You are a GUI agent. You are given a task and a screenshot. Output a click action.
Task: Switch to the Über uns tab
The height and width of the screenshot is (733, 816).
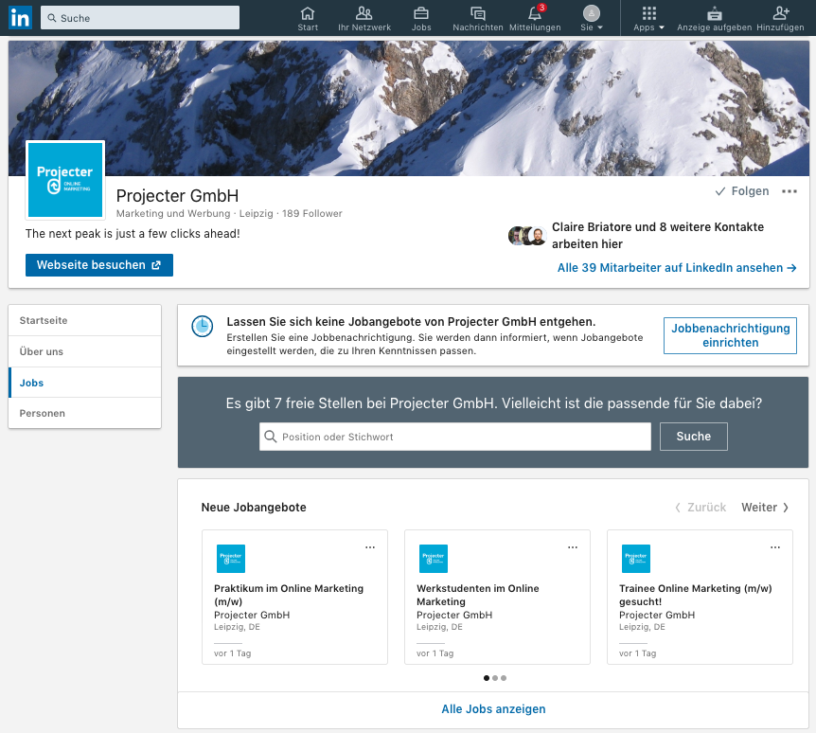85,351
